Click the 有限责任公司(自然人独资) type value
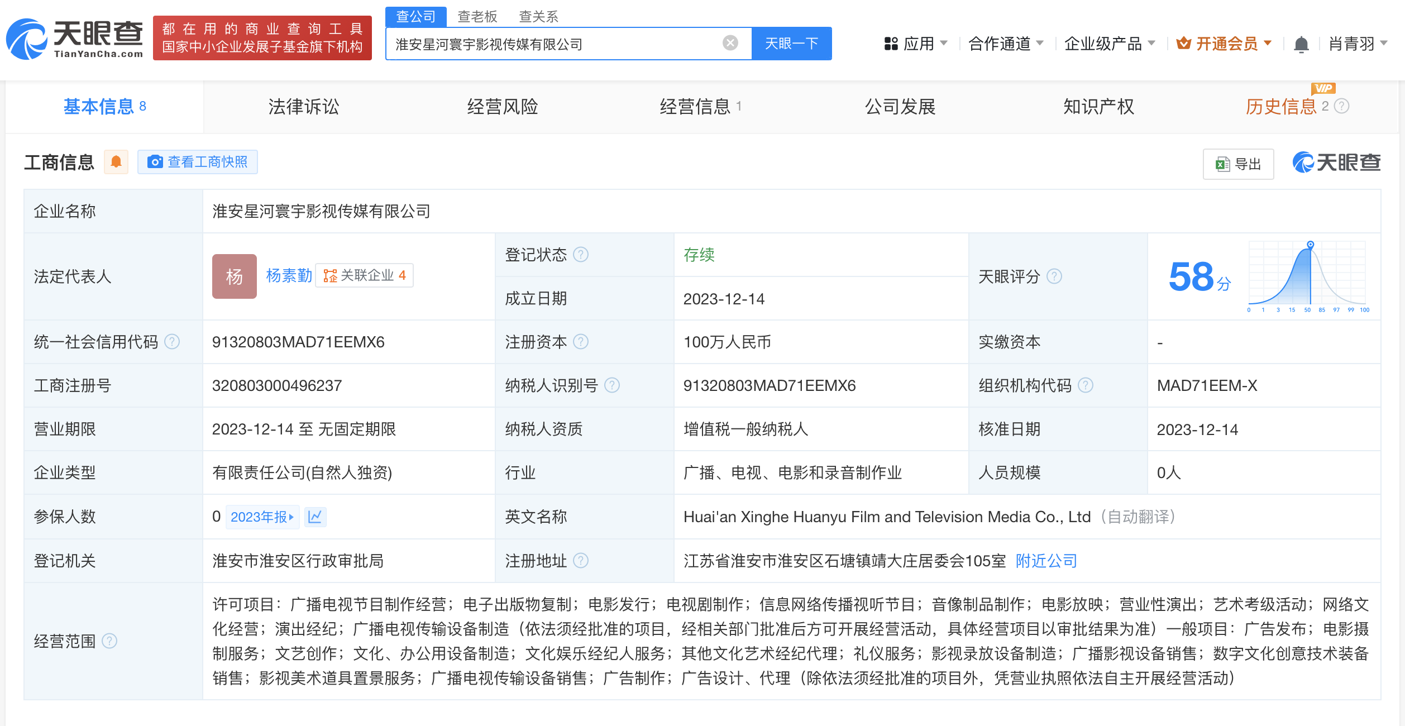 302,472
